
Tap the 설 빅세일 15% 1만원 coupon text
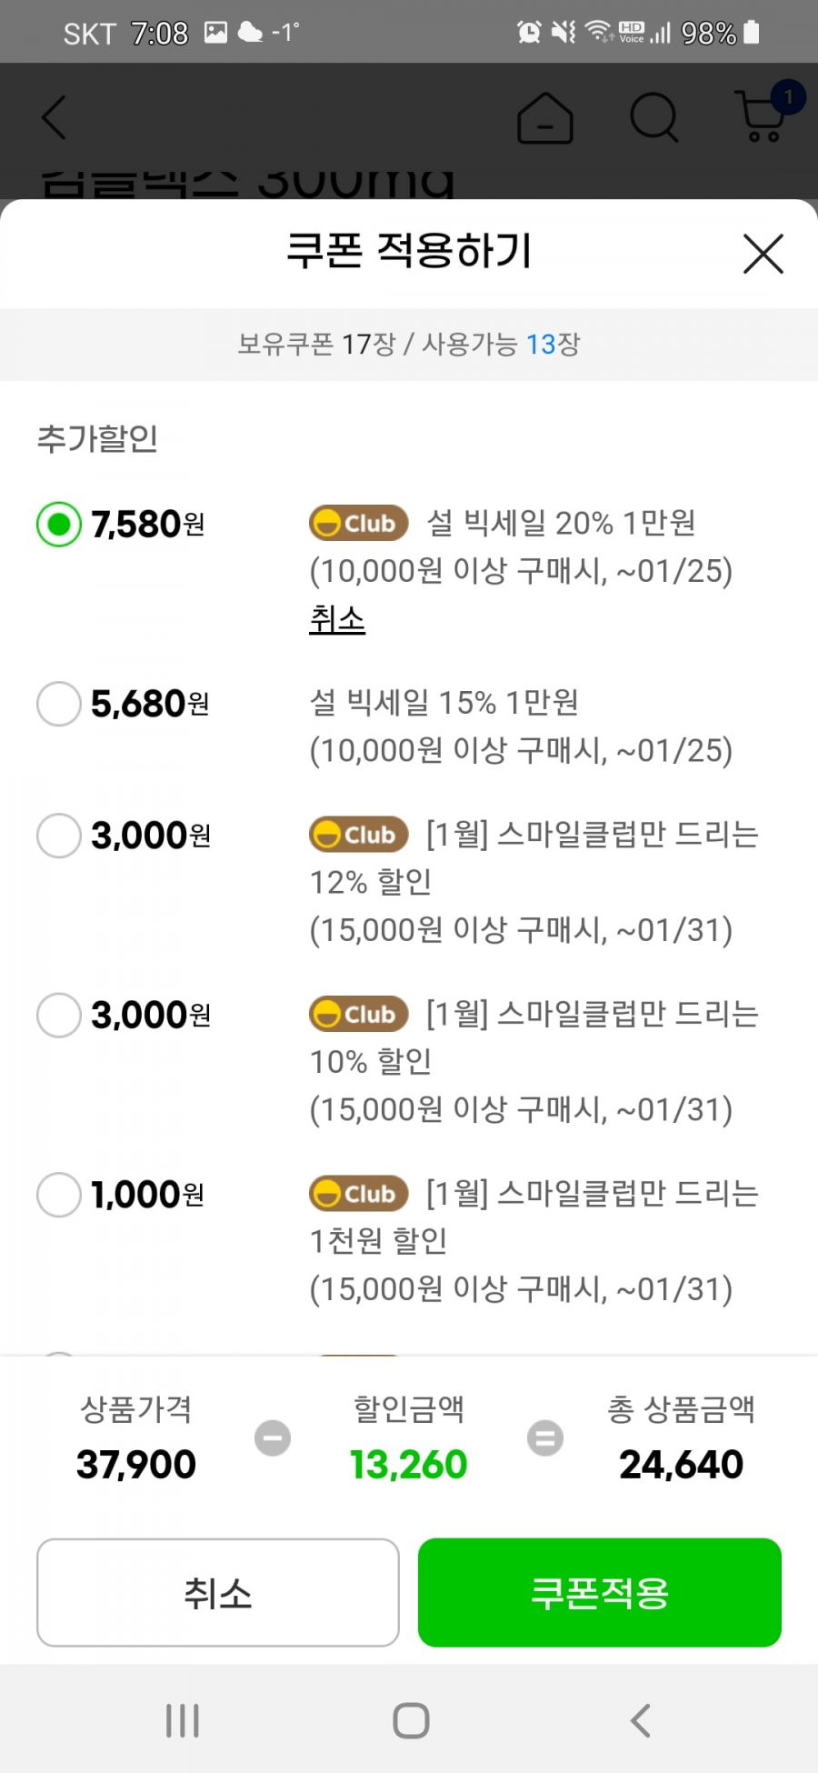tap(444, 702)
